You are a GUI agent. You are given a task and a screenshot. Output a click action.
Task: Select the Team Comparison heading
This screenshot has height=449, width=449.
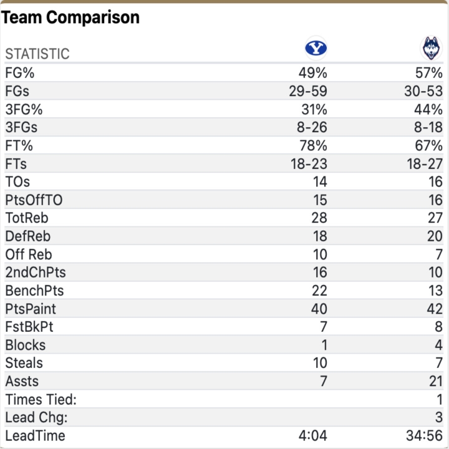[x=70, y=17]
